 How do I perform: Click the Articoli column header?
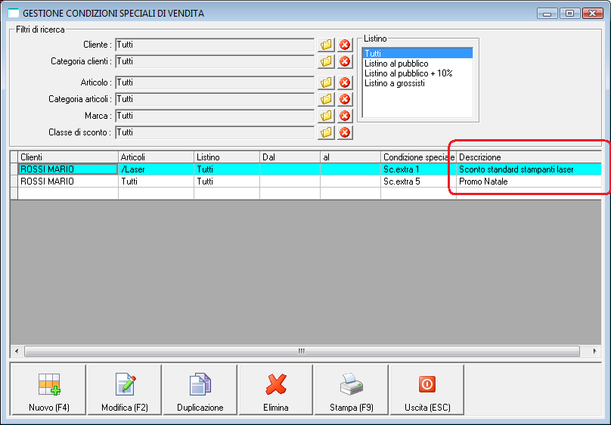pyautogui.click(x=156, y=157)
